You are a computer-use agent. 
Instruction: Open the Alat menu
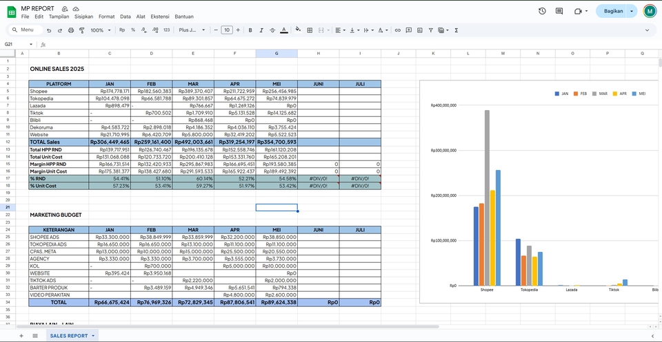tap(141, 17)
